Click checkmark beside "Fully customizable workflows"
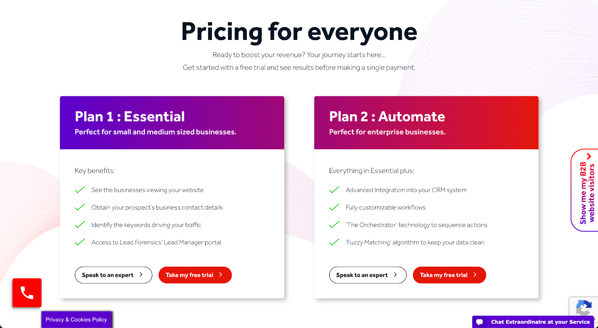 coord(334,207)
